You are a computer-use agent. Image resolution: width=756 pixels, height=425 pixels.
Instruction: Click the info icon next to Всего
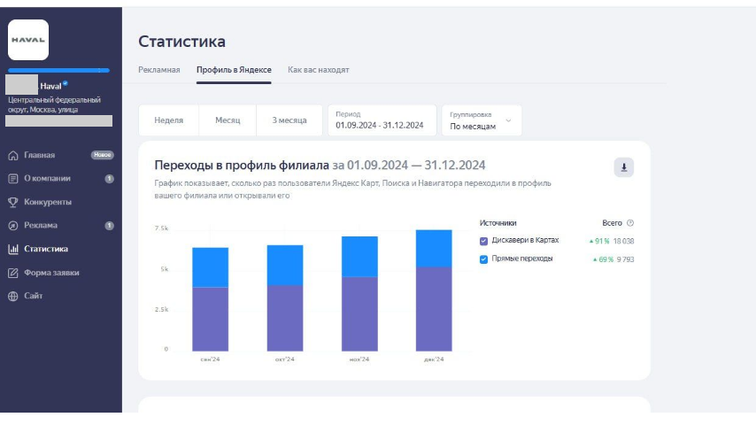tap(630, 223)
